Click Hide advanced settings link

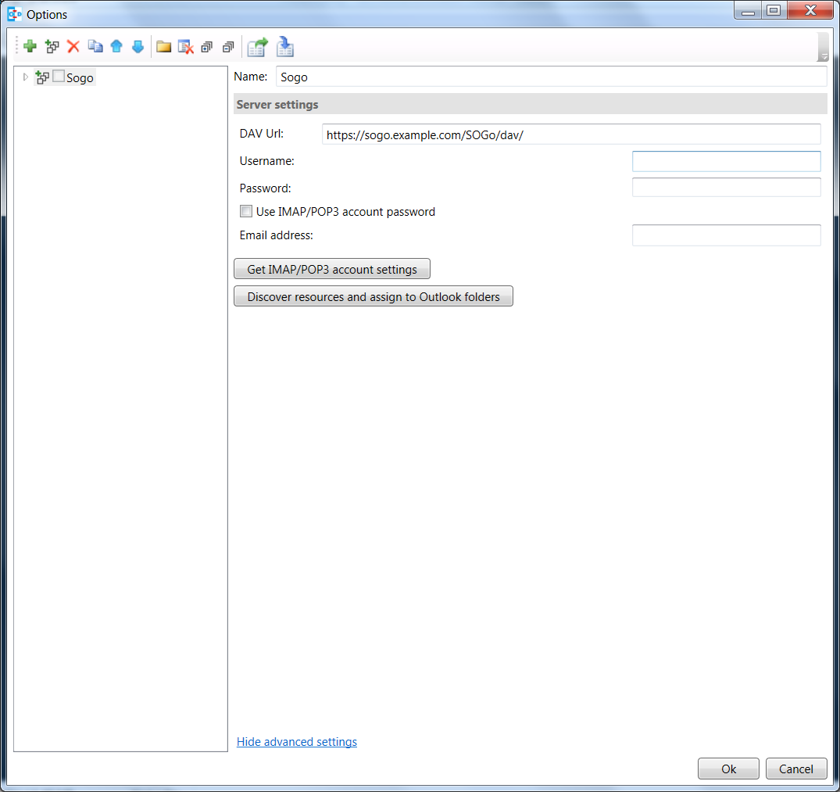pos(297,742)
